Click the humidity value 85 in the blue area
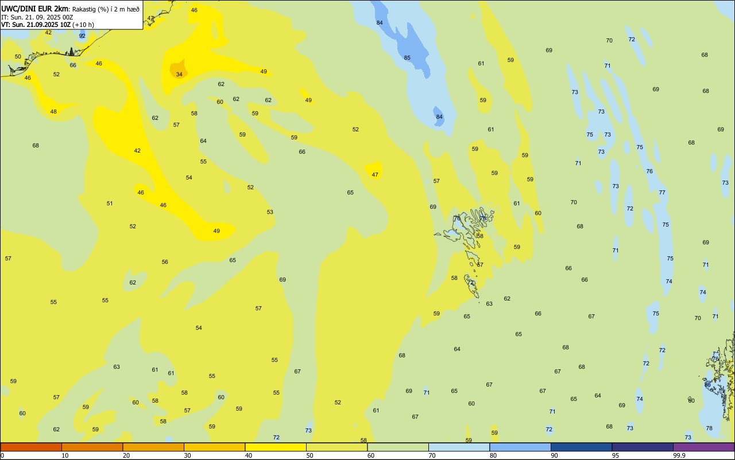This screenshot has width=735, height=460. 407,58
